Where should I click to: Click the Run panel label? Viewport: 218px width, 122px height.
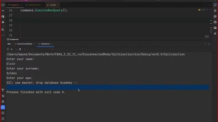click(x=9, y=44)
